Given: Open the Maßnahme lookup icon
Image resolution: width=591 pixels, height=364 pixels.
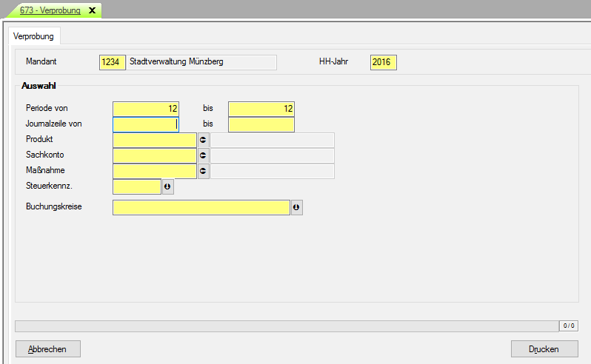Looking at the screenshot, I should 203,171.
